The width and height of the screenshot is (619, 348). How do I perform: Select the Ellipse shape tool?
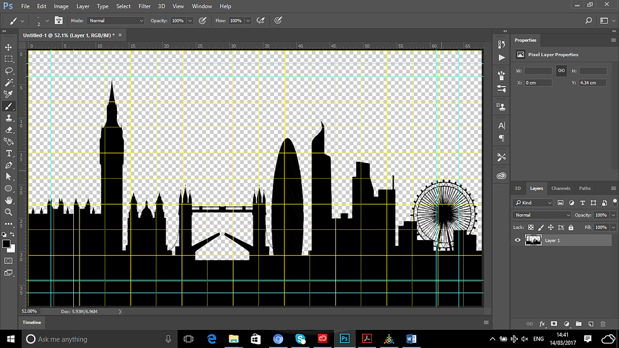[8, 189]
